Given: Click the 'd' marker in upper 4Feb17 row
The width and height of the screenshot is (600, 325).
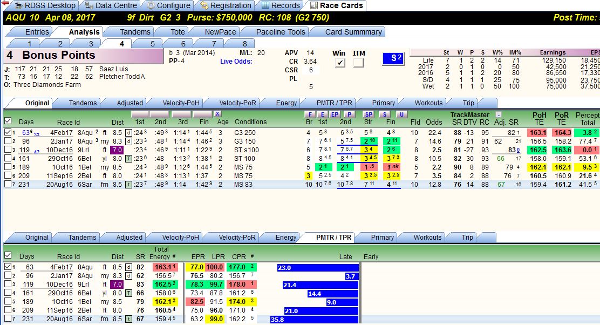Looking at the screenshot, I should 129,132.
